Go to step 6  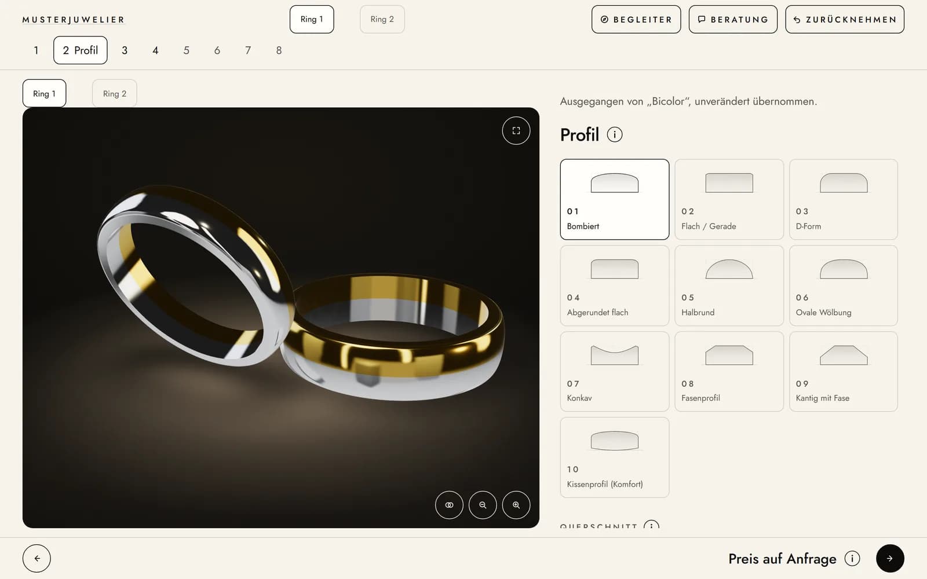click(x=217, y=50)
